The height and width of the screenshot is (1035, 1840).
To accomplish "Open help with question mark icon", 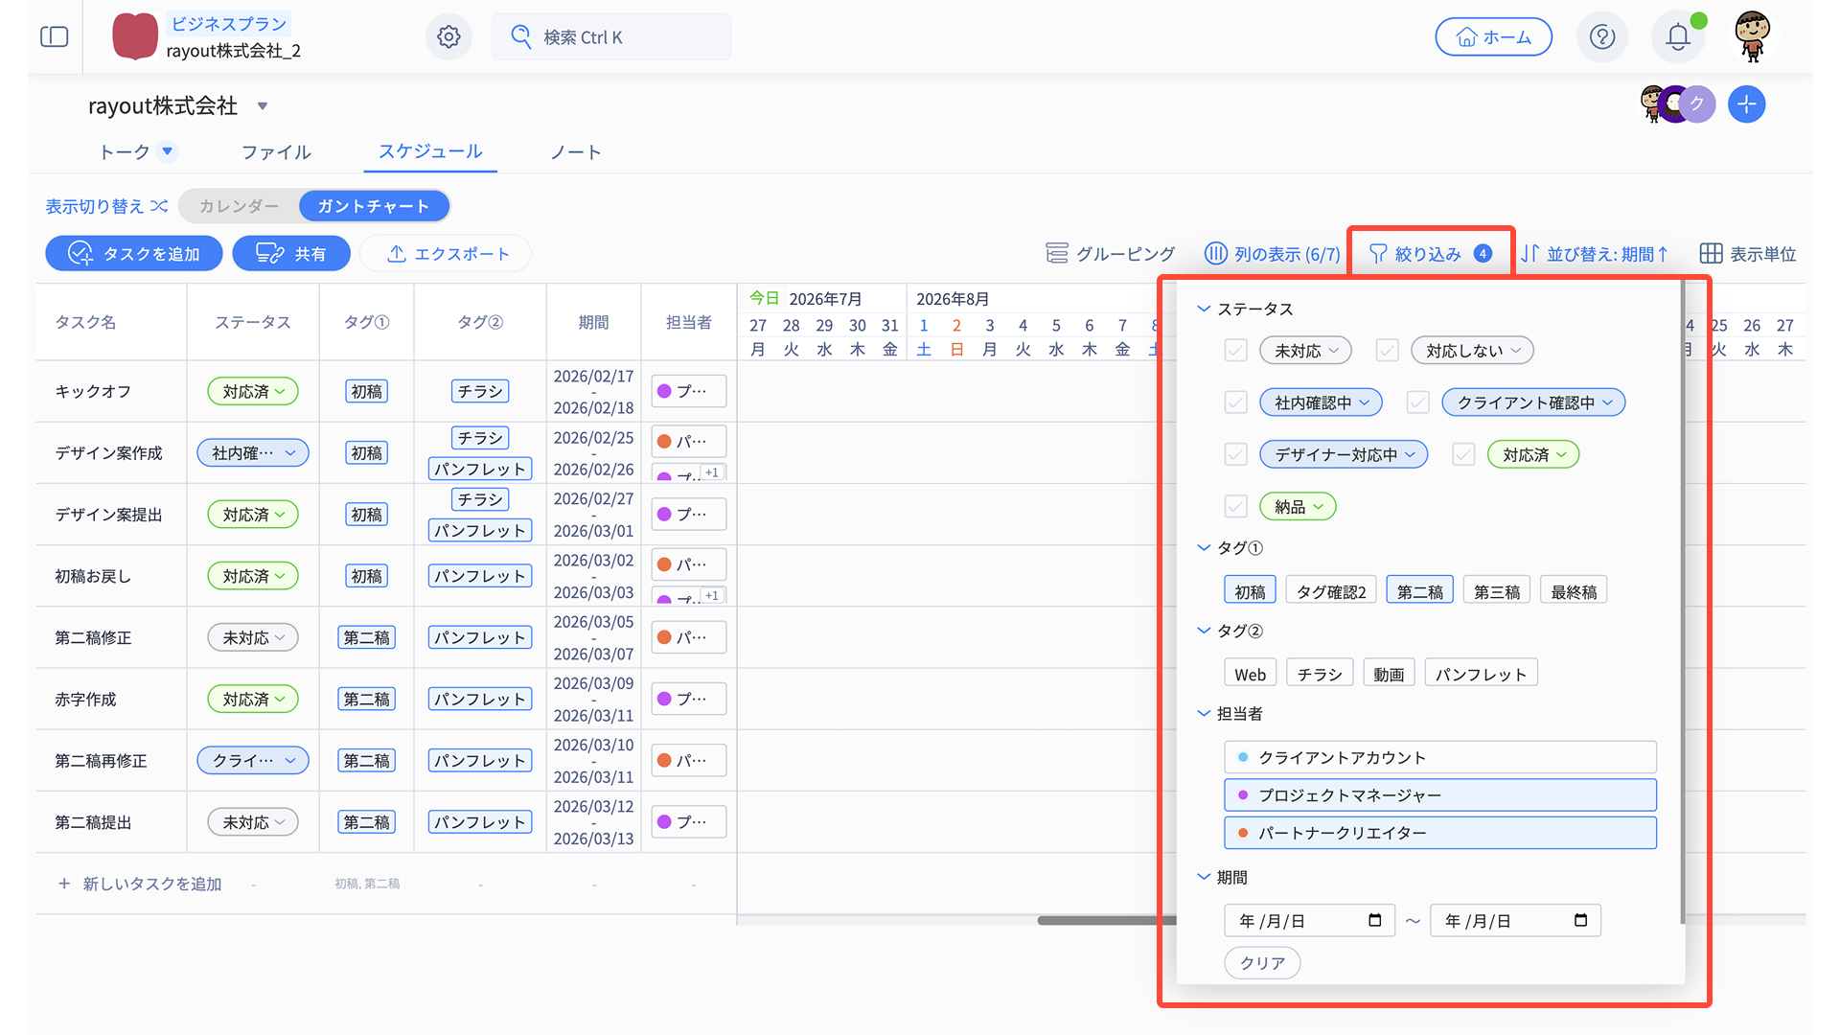I will [1601, 37].
